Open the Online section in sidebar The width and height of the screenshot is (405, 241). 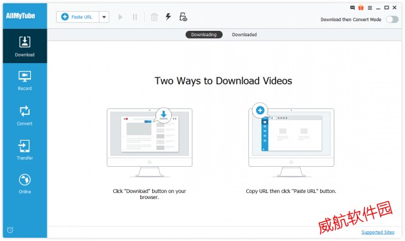click(25, 184)
